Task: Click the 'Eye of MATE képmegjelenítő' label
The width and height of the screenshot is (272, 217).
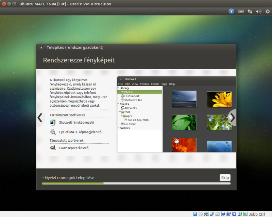Action: 80,132
